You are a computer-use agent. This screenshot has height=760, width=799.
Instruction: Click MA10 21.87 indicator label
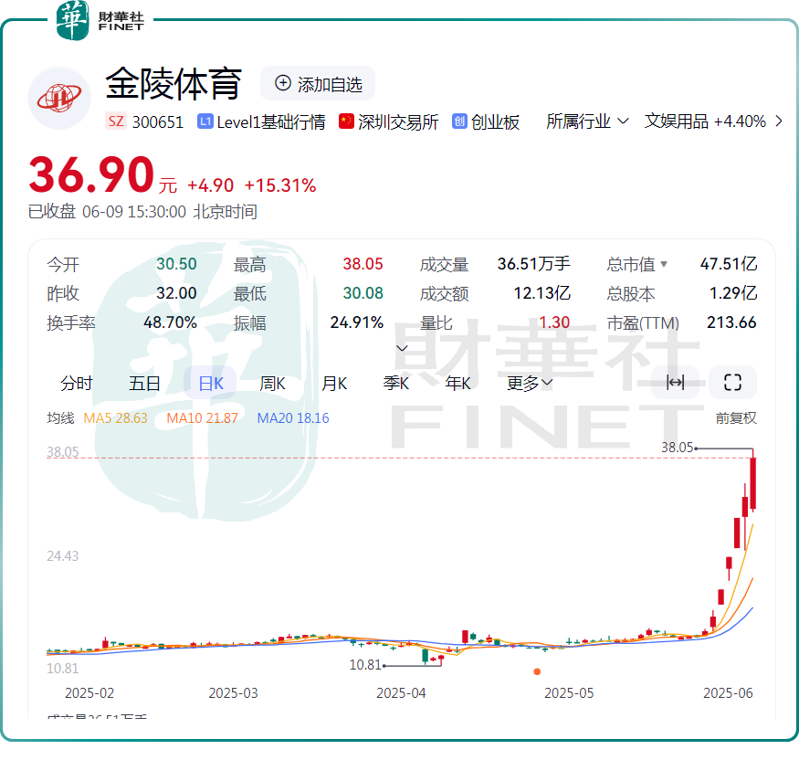[203, 418]
